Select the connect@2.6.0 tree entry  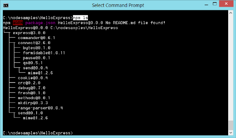pos(34,43)
